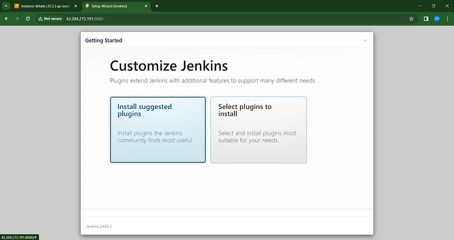Bookmark this page with the star icon
Viewport: 454px width, 240px height.
tap(411, 19)
